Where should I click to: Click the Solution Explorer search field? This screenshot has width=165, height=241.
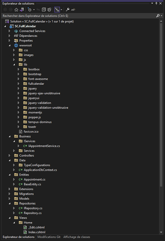[x=79, y=16]
